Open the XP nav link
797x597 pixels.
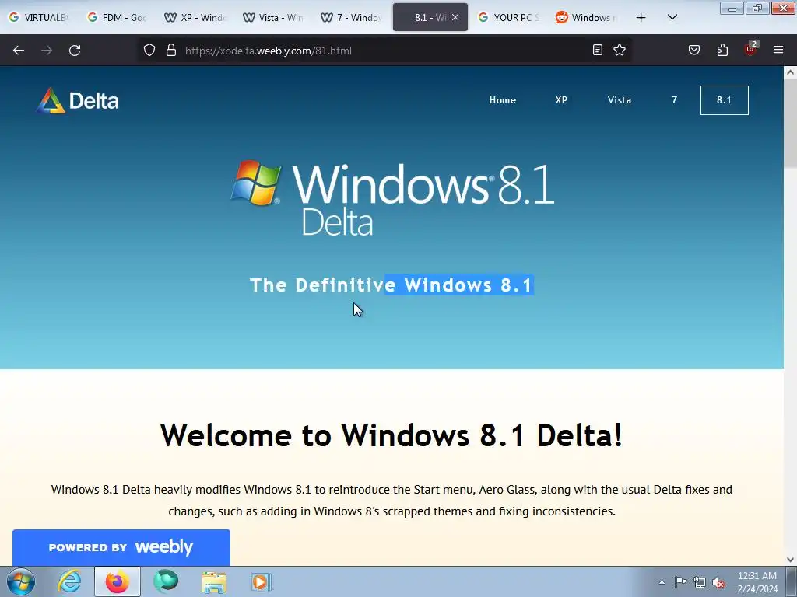tap(561, 100)
